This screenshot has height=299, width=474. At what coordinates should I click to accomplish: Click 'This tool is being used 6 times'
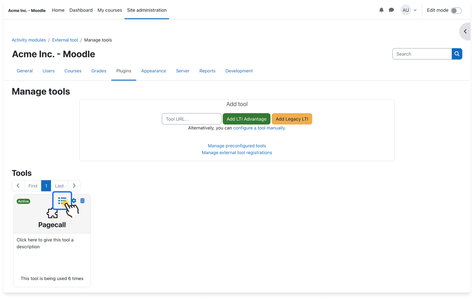point(52,279)
